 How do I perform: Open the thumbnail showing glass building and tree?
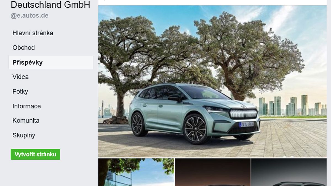point(136,172)
